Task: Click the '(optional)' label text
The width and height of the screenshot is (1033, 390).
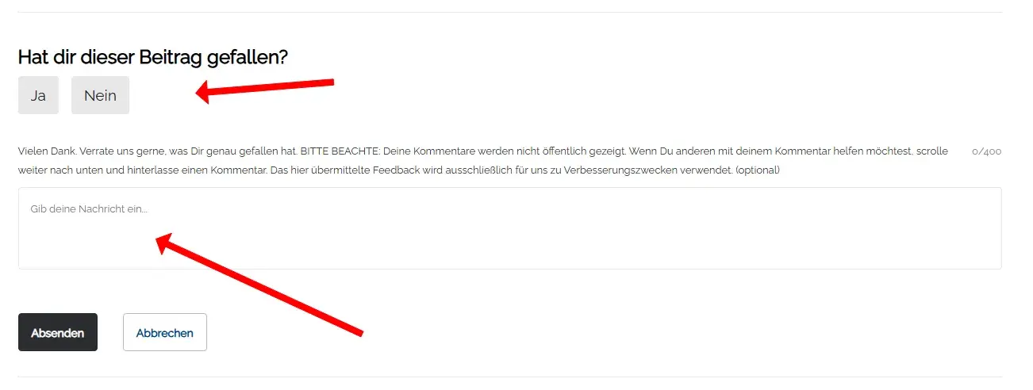Action: pos(758,170)
